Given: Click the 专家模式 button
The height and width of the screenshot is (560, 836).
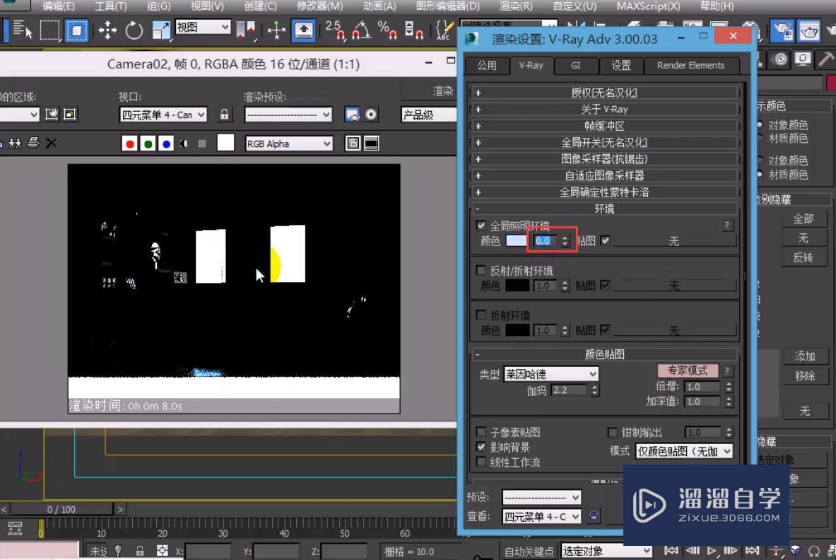Looking at the screenshot, I should point(688,371).
